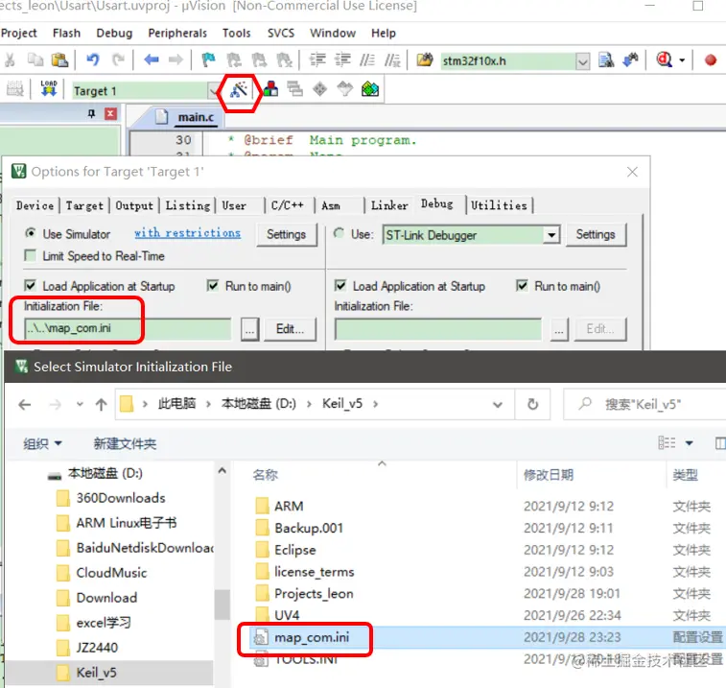
Task: Open the SVCS menu
Action: point(281,34)
